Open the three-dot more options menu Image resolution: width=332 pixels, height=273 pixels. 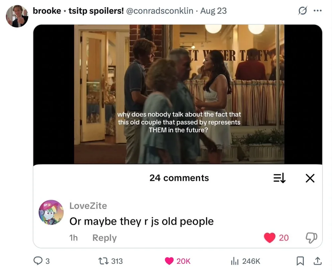[318, 11]
